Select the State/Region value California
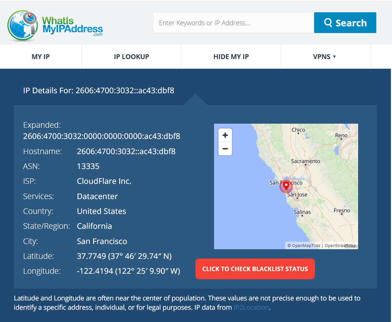 click(x=94, y=226)
